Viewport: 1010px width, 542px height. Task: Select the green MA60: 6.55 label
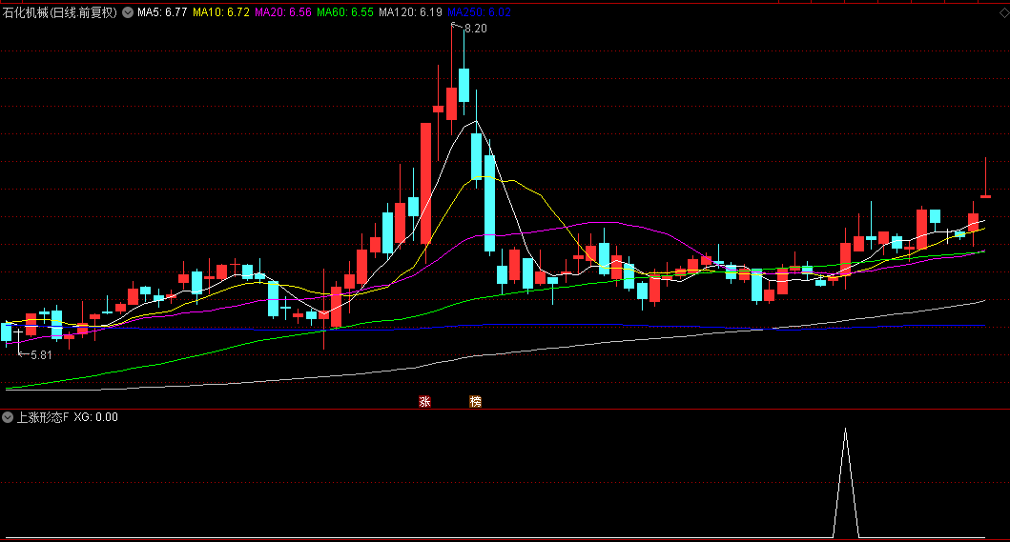(345, 12)
